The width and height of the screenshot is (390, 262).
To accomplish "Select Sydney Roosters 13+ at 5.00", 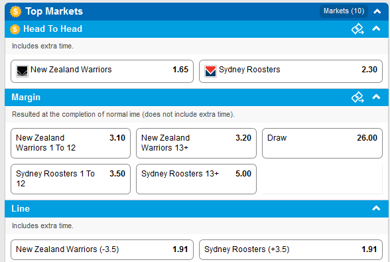I will tap(196, 179).
